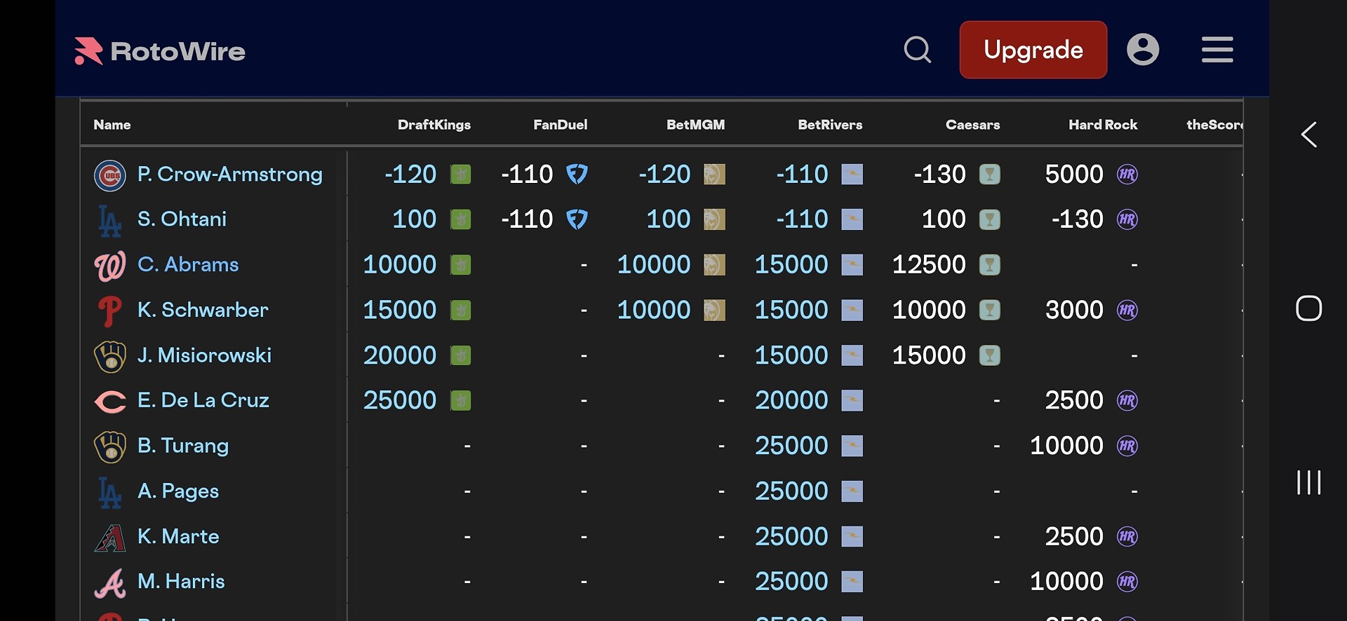Select Hard Rock 5000 odds for P. Crow-Armstrong
The width and height of the screenshot is (1347, 621).
click(1074, 174)
